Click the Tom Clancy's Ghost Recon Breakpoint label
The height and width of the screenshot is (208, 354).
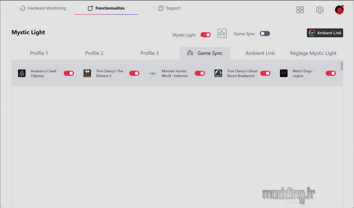pos(242,73)
